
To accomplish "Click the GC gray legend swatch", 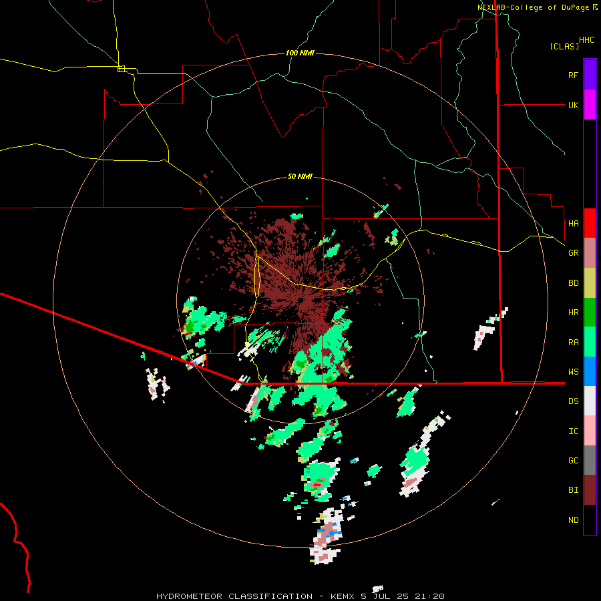I will 590,460.
